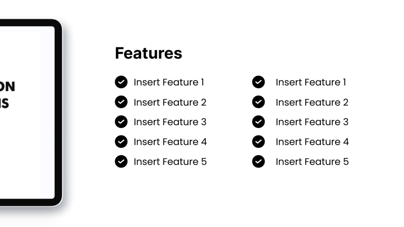Select "Insert Feature 3" text in right column
Image resolution: width=404 pixels, height=227 pixels.
click(312, 122)
